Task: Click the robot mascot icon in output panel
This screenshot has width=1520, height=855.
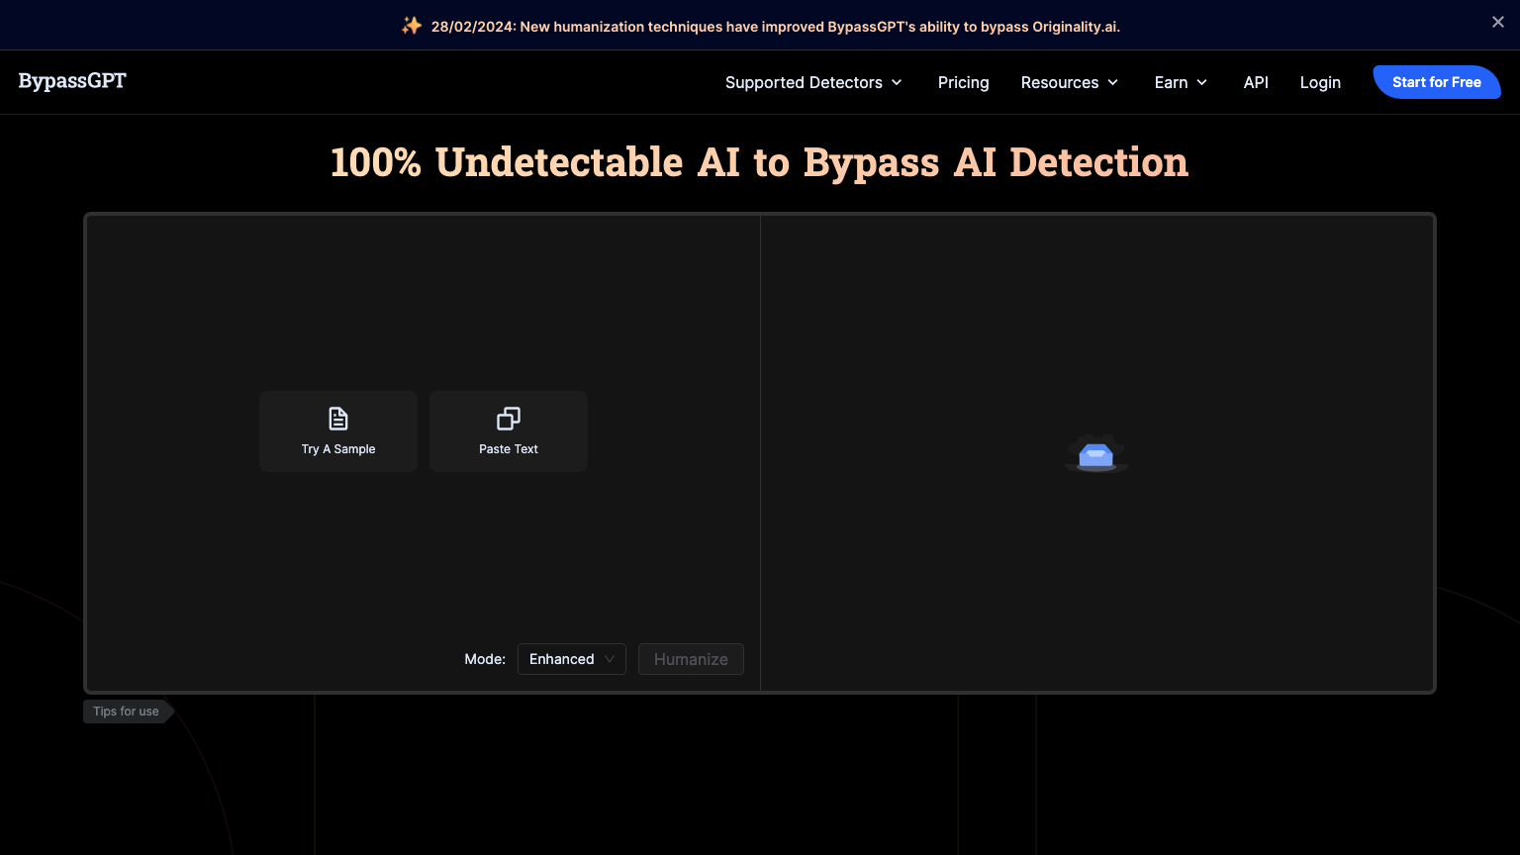Action: pos(1095,453)
